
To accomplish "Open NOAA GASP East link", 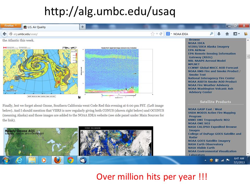I will click(200, 109).
